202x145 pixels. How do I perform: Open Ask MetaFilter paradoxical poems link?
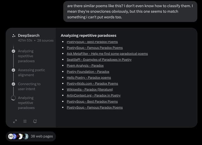(107, 54)
